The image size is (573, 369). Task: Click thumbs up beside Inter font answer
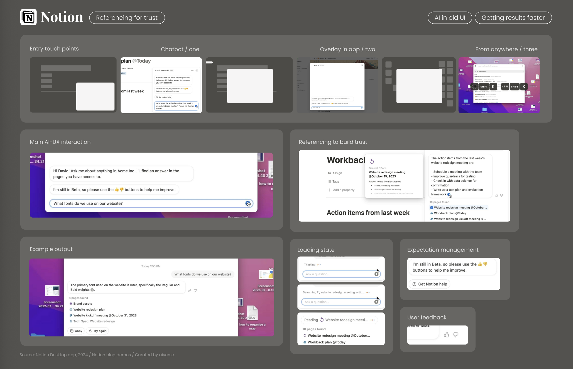pos(190,291)
